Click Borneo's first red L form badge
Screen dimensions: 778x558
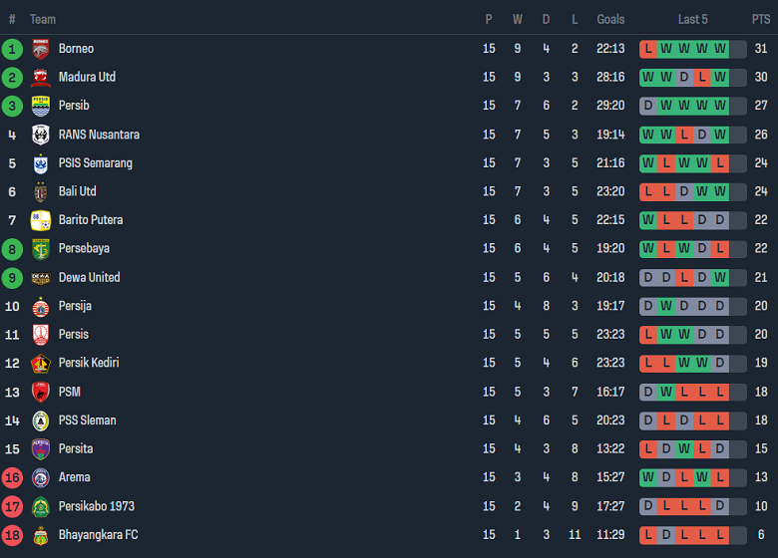(x=648, y=49)
